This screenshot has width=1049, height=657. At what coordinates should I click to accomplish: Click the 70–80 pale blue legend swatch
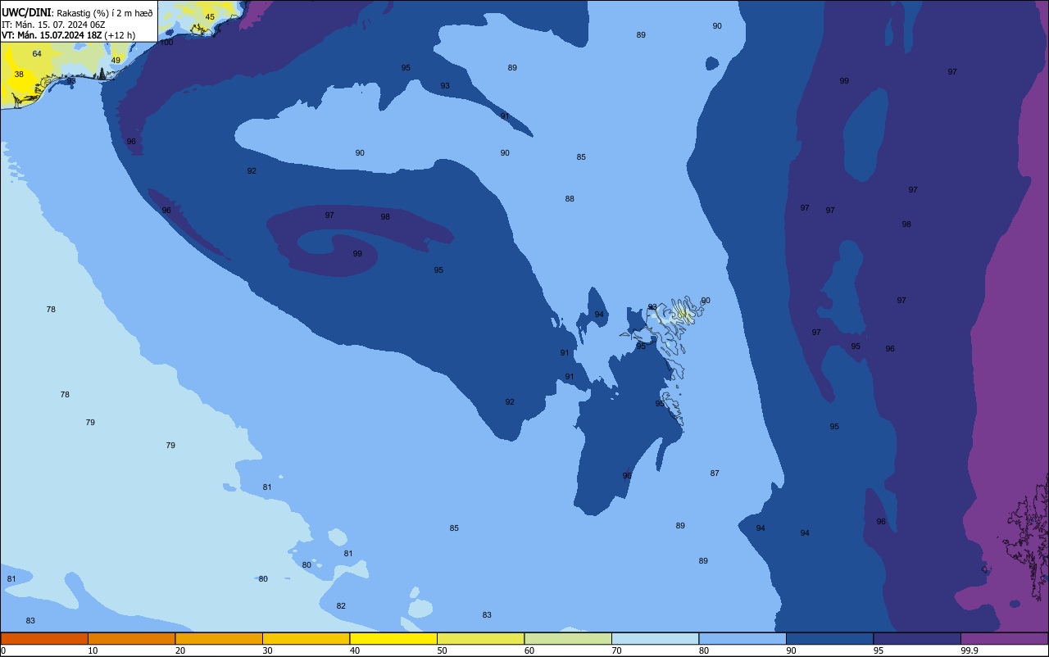click(655, 638)
